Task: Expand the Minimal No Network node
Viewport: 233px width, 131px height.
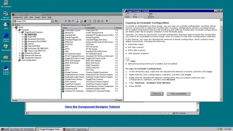Action: tap(19, 53)
